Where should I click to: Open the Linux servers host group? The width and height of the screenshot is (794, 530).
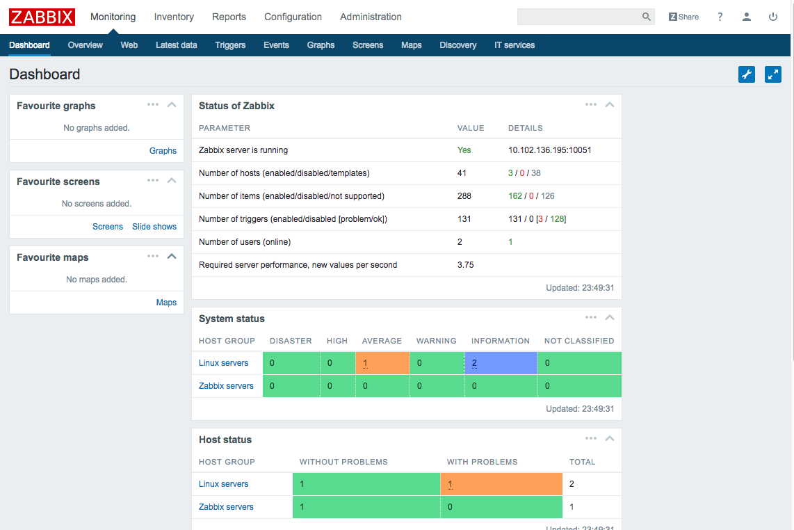(224, 362)
